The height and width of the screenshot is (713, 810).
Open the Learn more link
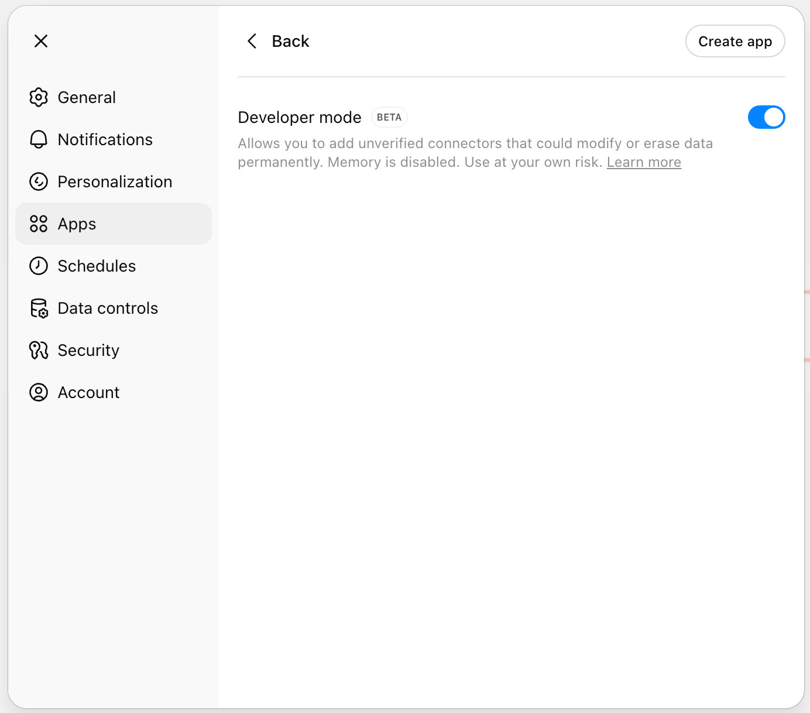click(644, 162)
